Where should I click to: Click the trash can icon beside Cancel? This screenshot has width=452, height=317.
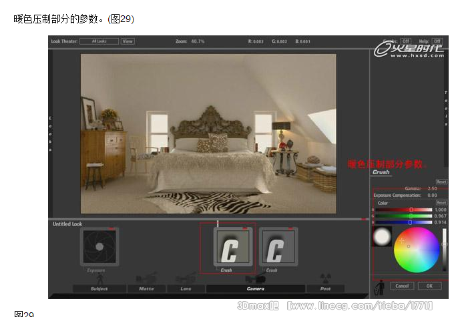coord(379,287)
